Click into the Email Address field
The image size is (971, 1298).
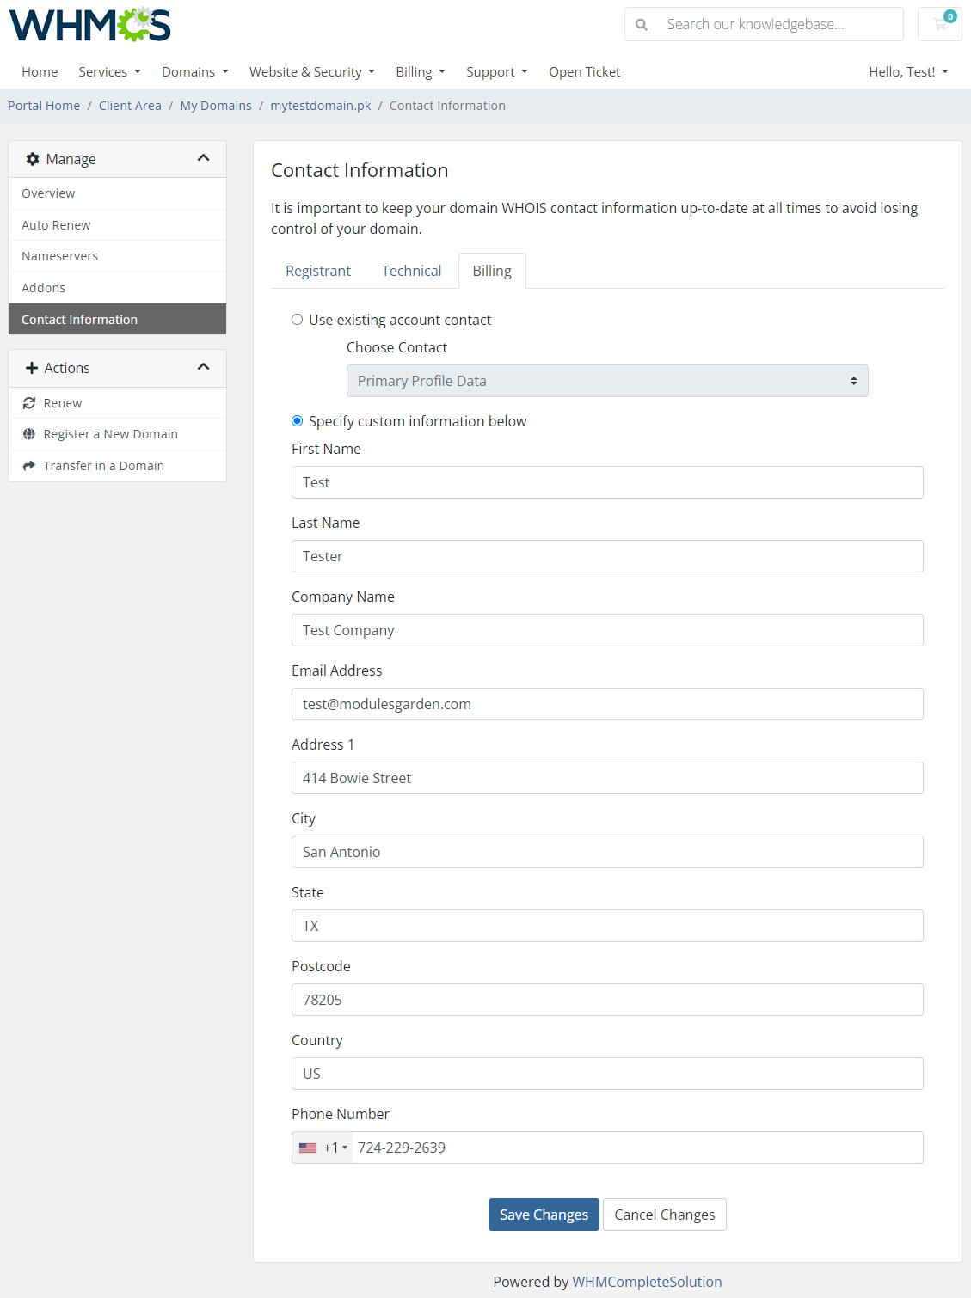[606, 704]
